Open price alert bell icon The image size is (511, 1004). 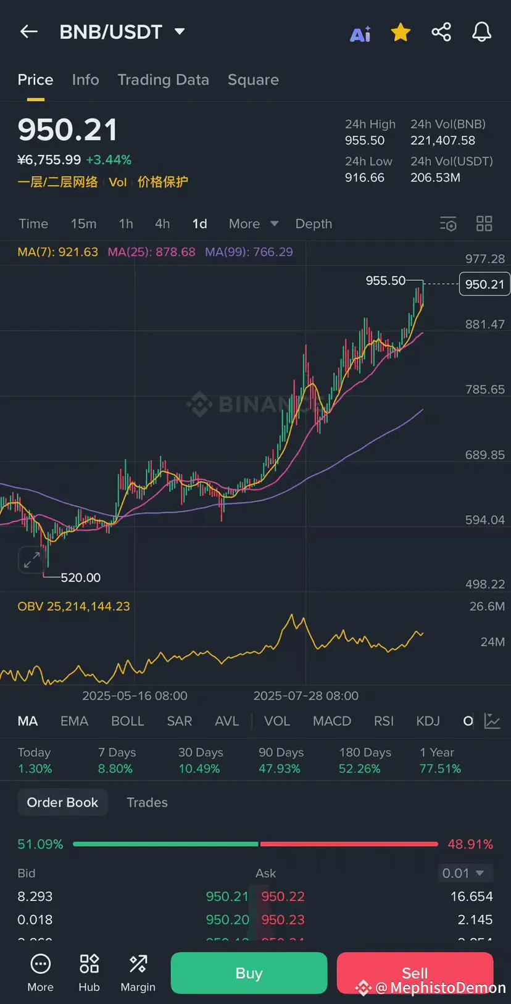click(x=482, y=32)
